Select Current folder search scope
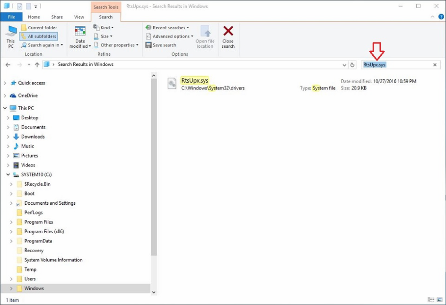 point(39,27)
